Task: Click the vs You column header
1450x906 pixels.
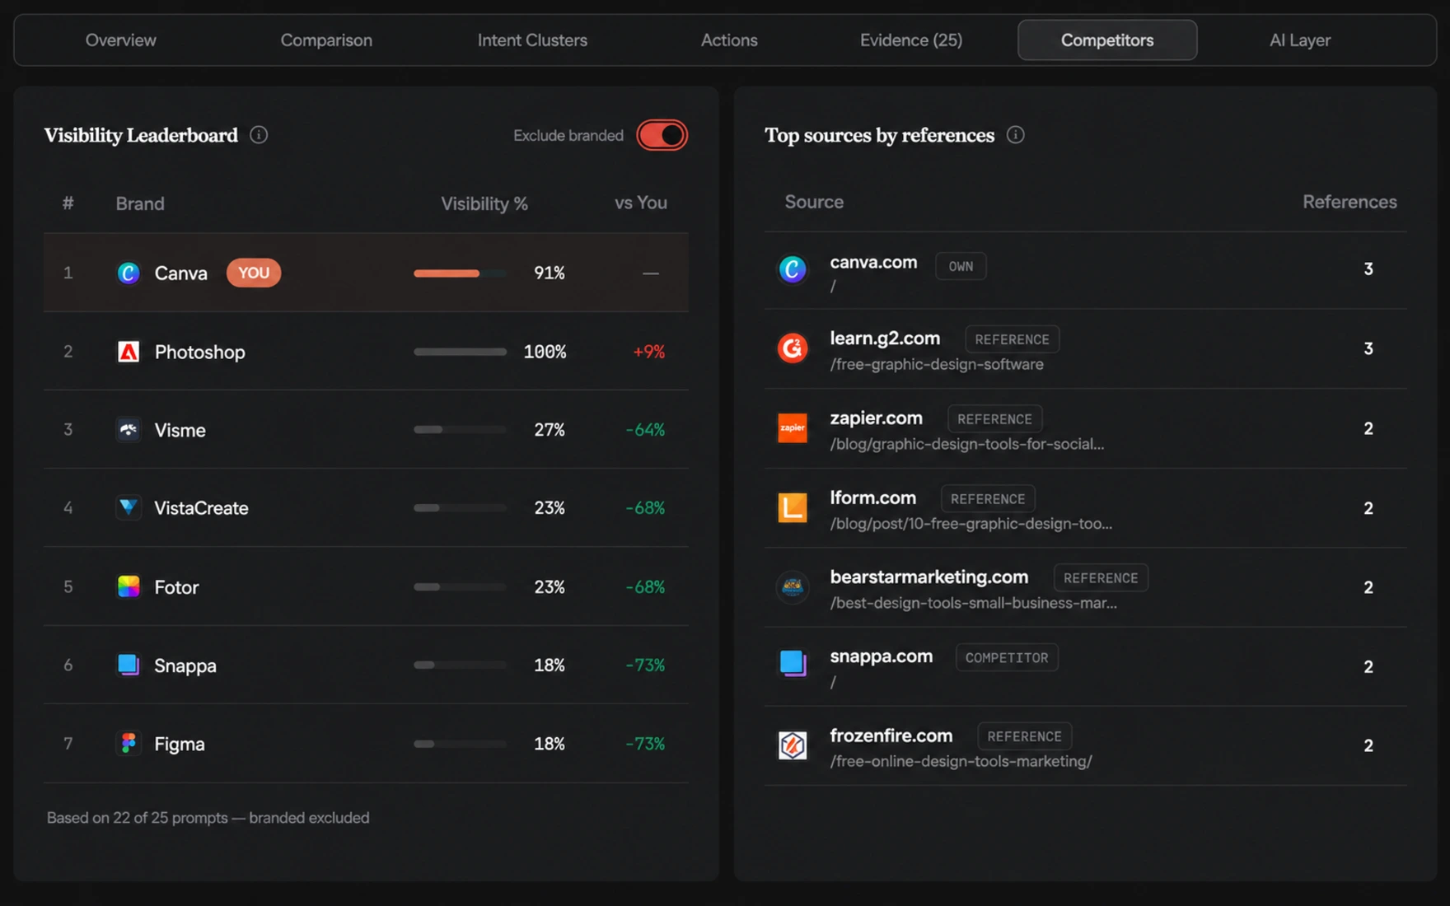Action: 641,203
